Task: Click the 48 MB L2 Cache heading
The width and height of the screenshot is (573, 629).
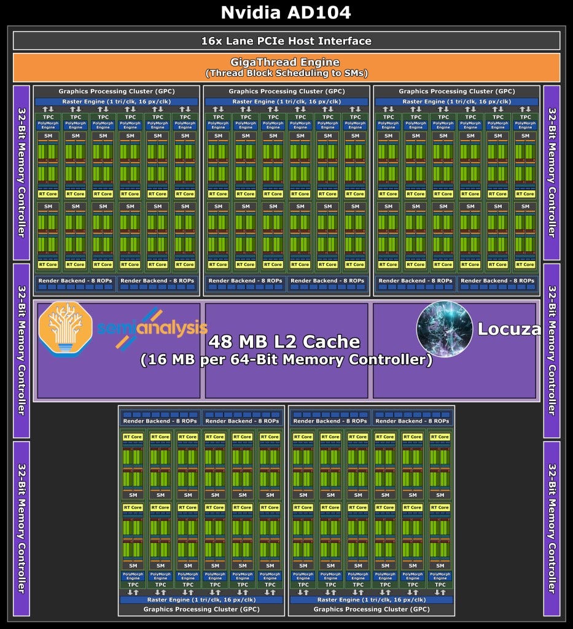Action: click(284, 342)
